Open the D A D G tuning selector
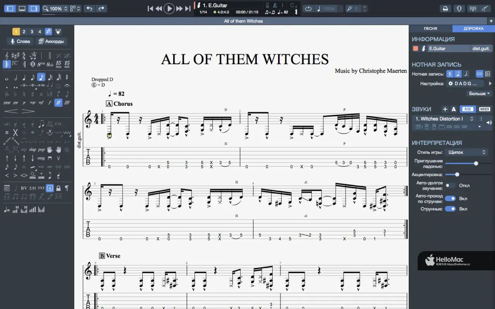This screenshot has height=309, width=495. click(466, 83)
